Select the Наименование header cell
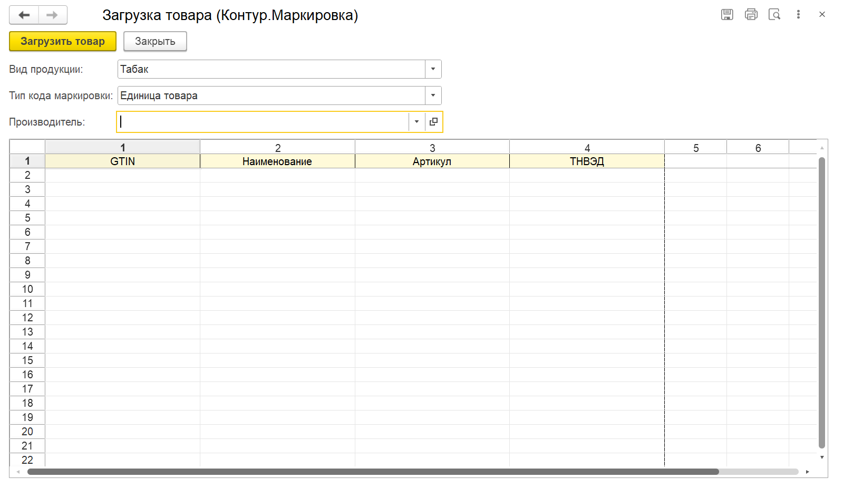This screenshot has width=843, height=487. [x=277, y=161]
